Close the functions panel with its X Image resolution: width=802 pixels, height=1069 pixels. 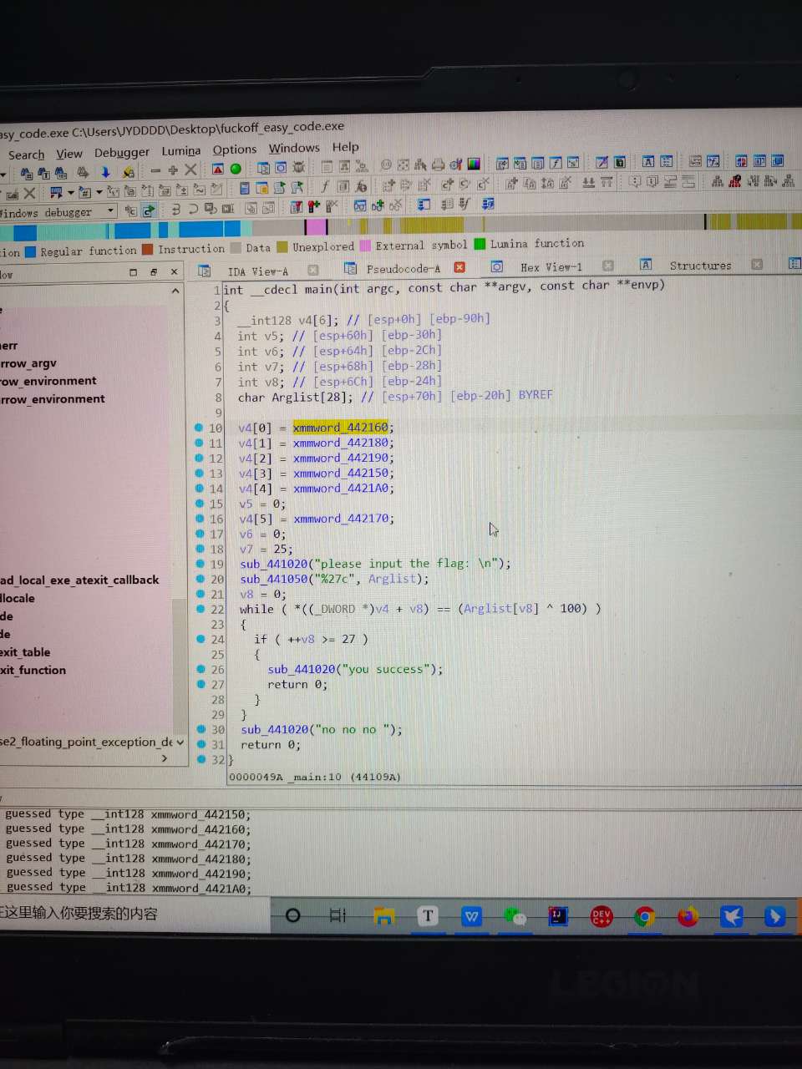(x=174, y=271)
